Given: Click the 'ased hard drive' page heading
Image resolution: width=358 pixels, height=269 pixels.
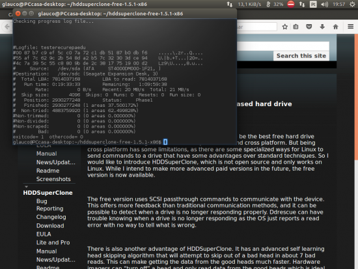Looking at the screenshot, I should [x=264, y=104].
